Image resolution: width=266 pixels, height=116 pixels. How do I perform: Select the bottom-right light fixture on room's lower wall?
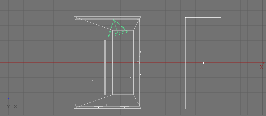(x=124, y=107)
